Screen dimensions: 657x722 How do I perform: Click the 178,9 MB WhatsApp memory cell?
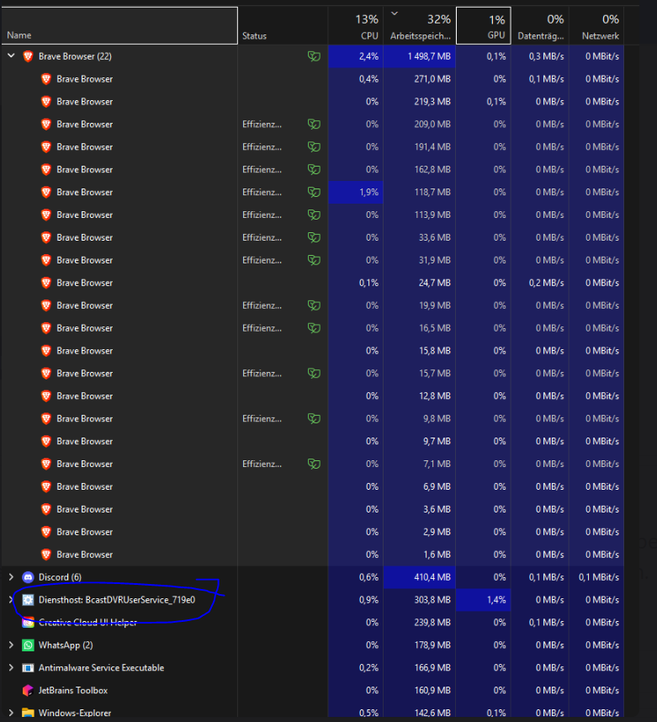[420, 645]
